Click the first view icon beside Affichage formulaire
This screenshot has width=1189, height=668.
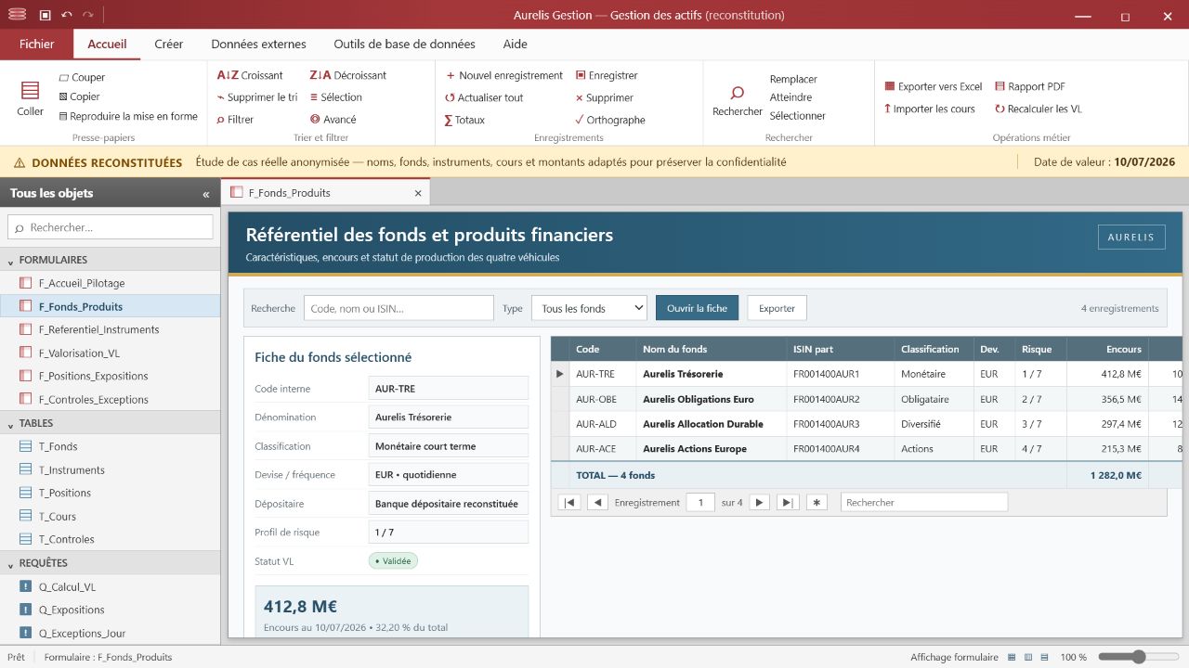pos(1012,657)
